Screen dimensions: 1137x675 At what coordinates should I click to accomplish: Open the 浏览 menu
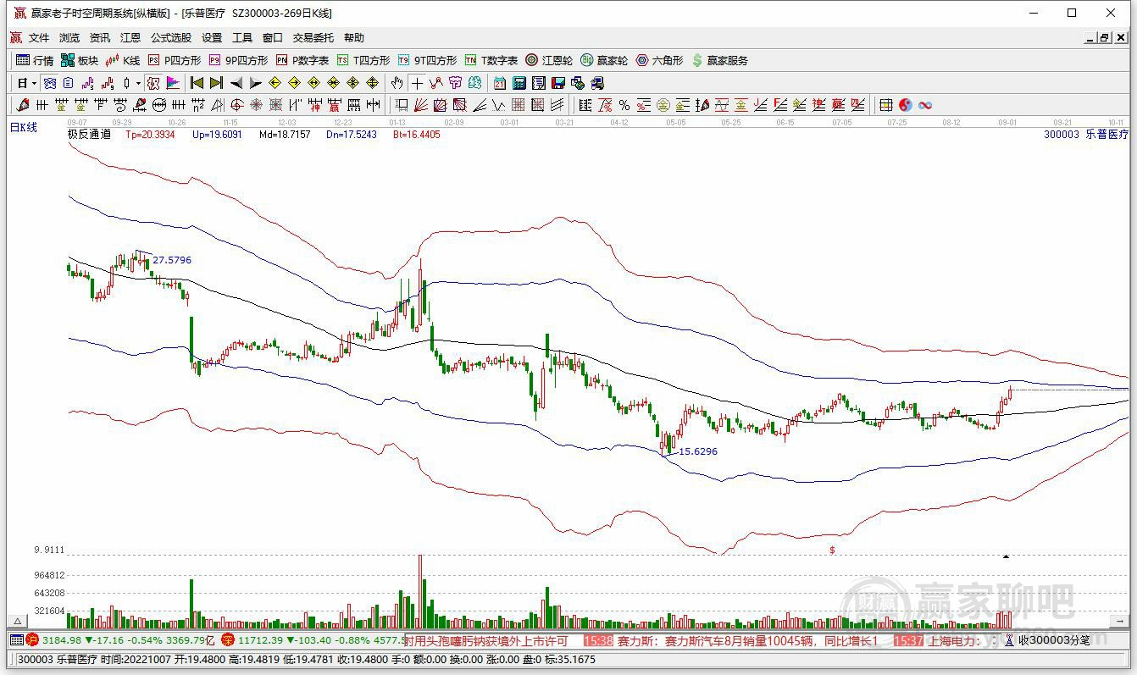pyautogui.click(x=69, y=38)
